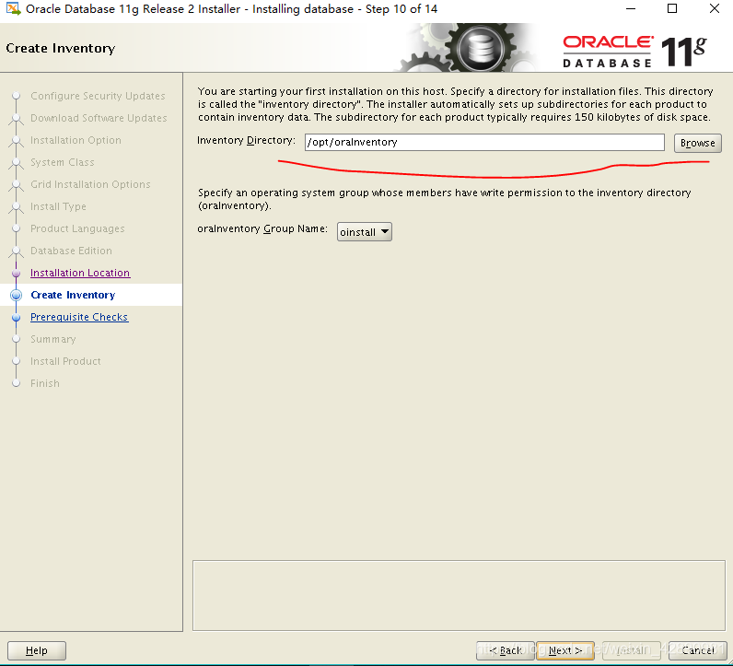733x666 pixels.
Task: Click the Download Software Updates step
Action: [x=99, y=118]
